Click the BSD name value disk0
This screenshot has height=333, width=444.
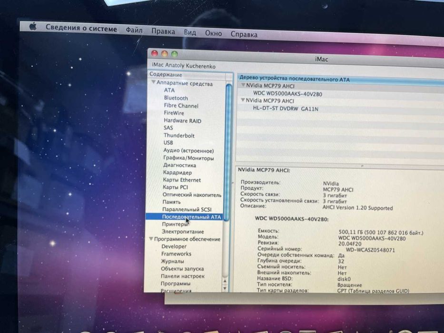344,279
